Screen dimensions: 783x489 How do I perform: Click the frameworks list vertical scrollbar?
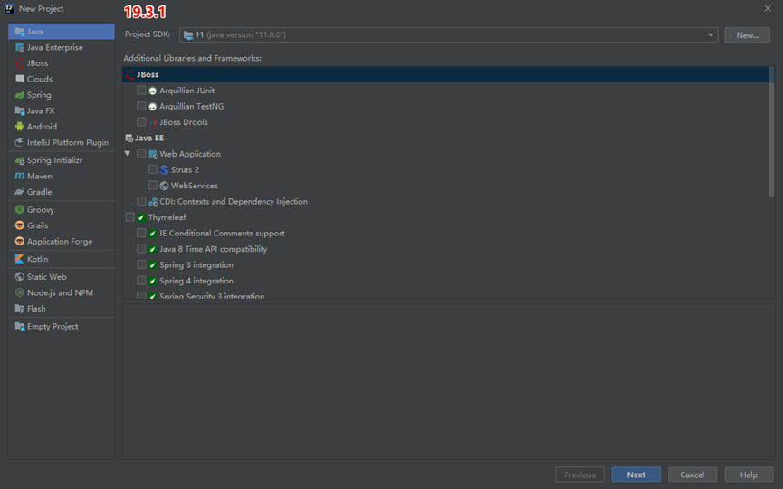pyautogui.click(x=771, y=131)
